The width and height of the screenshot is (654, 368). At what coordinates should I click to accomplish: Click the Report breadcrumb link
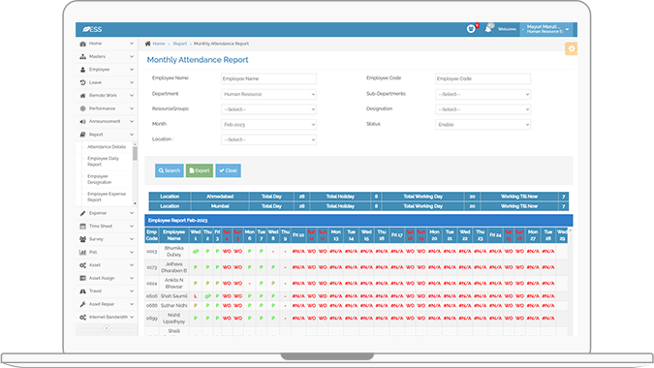(180, 44)
